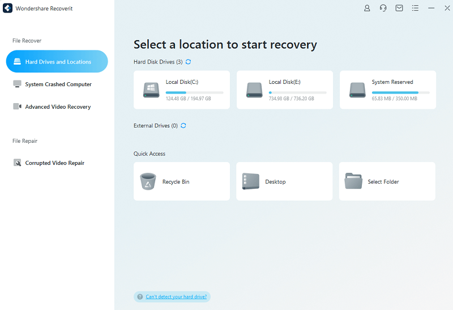Viewport: 453px width, 310px height.
Task: Click the Select Folder icon
Action: click(x=353, y=181)
